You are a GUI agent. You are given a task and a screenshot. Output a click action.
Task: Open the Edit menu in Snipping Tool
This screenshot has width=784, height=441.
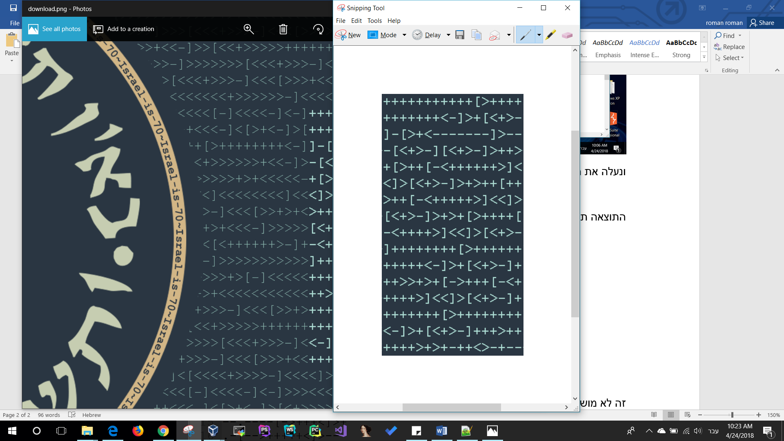click(356, 21)
